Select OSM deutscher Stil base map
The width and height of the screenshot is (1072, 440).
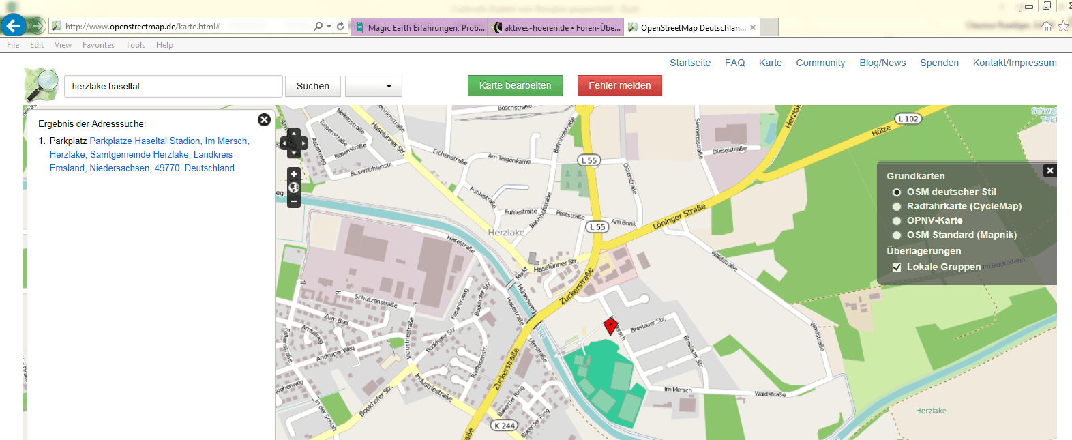click(897, 192)
